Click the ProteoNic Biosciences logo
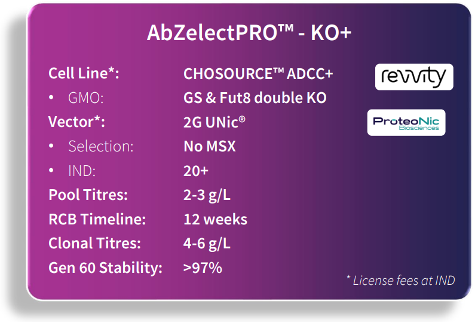Viewport: 475px width, 322px height. 406,123
